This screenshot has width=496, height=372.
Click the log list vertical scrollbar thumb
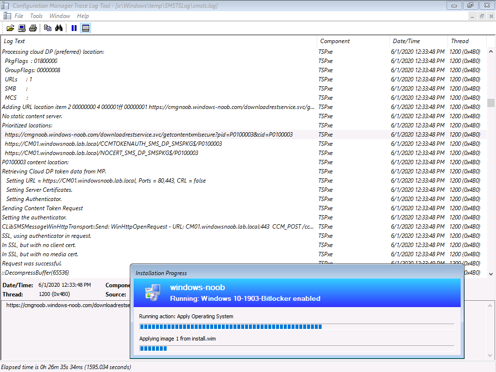point(491,103)
